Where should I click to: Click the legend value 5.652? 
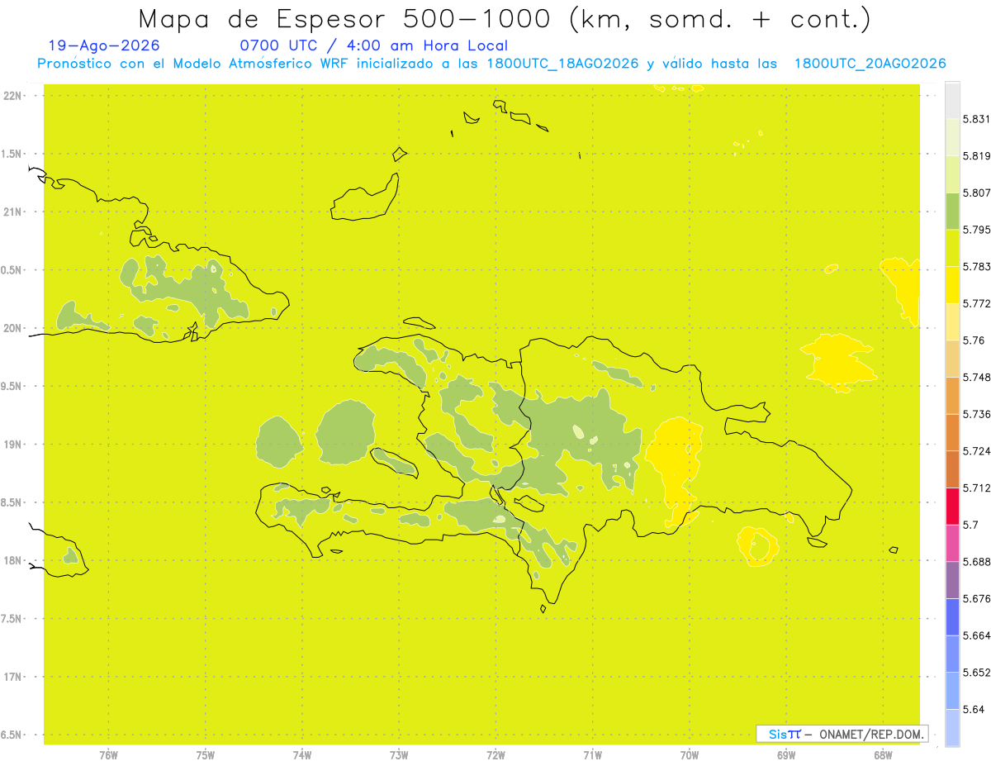[x=976, y=673]
